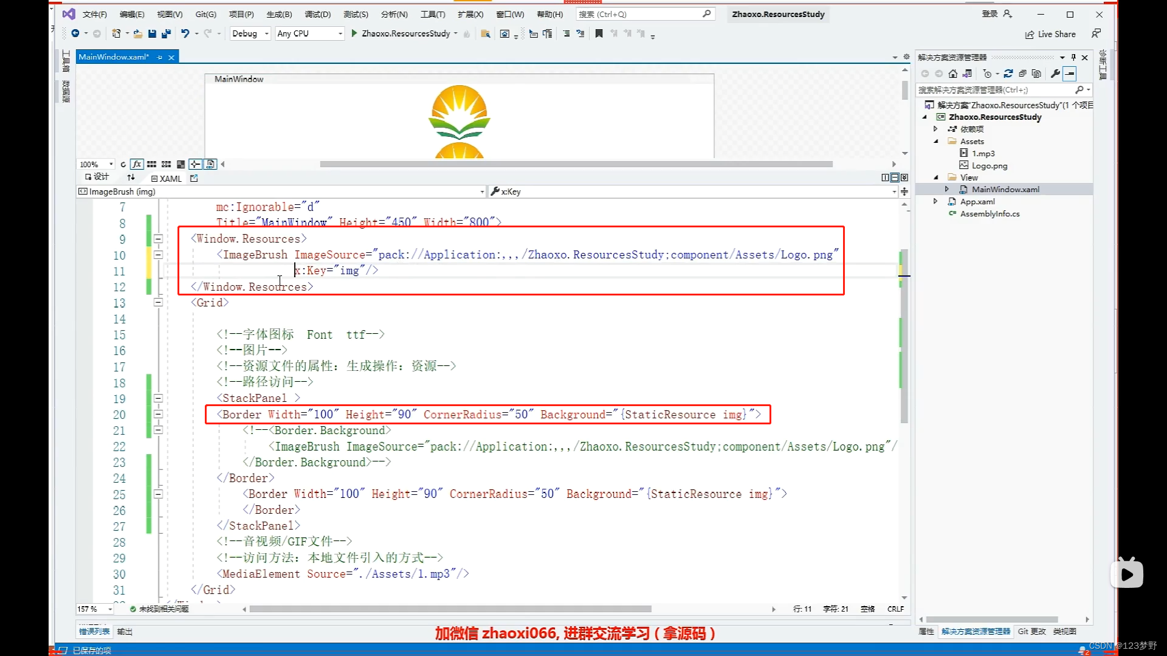This screenshot has width=1167, height=656.
Task: Click the bookmark toggle icon in toolbar
Action: pos(599,34)
